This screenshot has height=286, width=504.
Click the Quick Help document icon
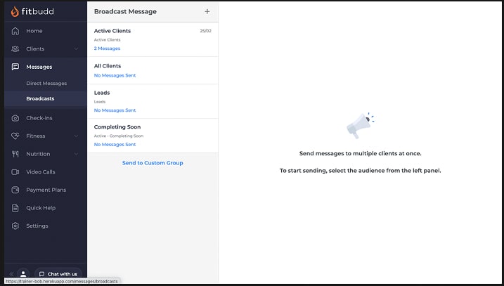[15, 208]
